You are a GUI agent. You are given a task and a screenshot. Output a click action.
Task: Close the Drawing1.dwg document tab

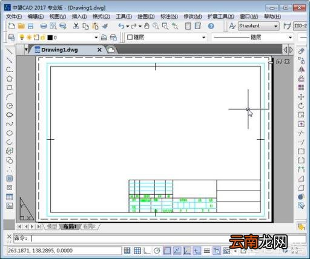pos(99,50)
